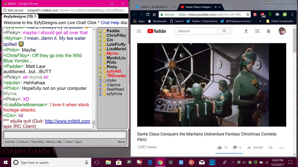Open Apps bookmarks shortcut
This screenshot has width=298, height=167.
point(139,21)
